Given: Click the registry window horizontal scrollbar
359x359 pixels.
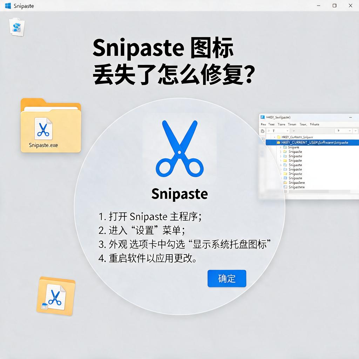Looking at the screenshot, I should (x=320, y=191).
